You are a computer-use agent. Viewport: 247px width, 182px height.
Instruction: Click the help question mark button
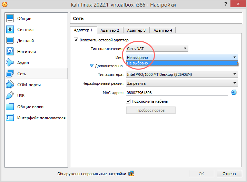point(226,4)
